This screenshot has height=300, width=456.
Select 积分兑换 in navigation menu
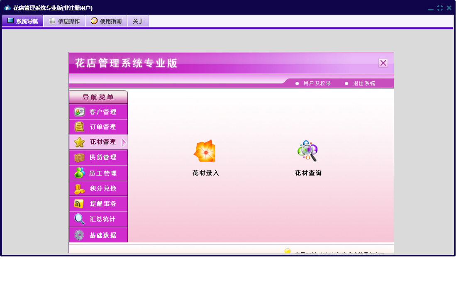coord(98,188)
